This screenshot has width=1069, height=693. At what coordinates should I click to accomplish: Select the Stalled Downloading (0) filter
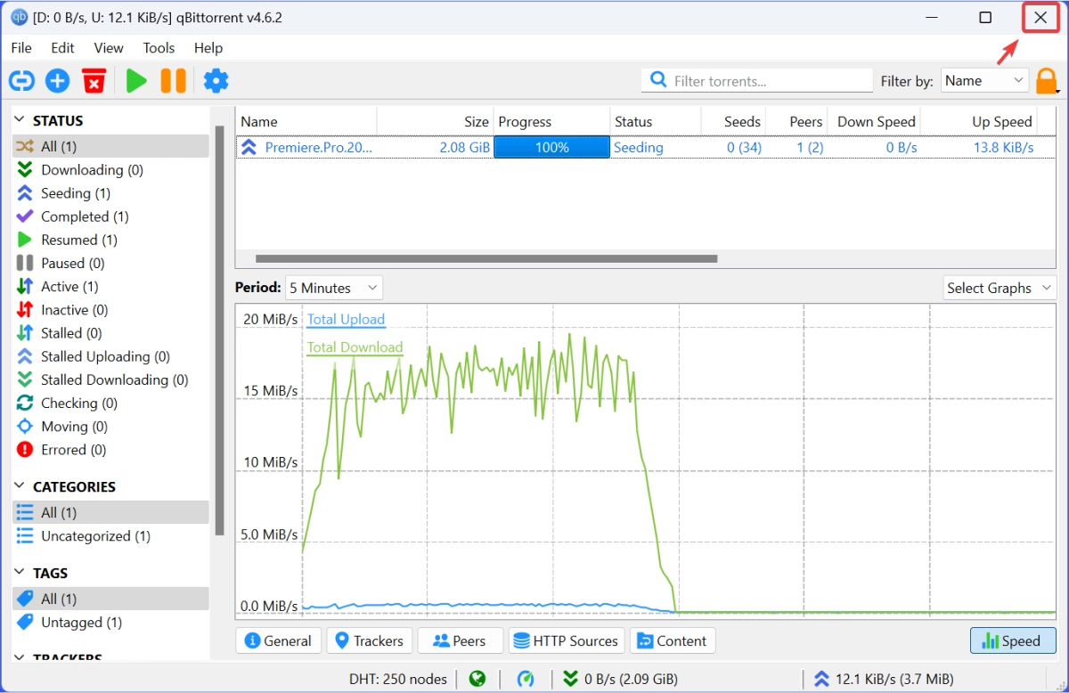(x=110, y=379)
